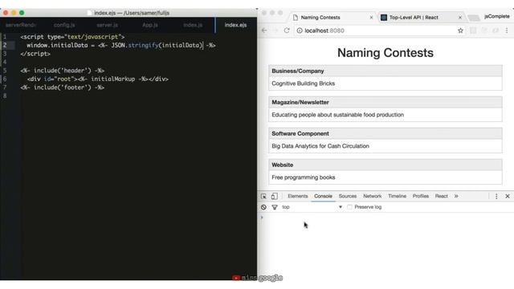This screenshot has height=289, width=514.
Task: Switch to the index.js editor tab
Action: click(x=193, y=25)
